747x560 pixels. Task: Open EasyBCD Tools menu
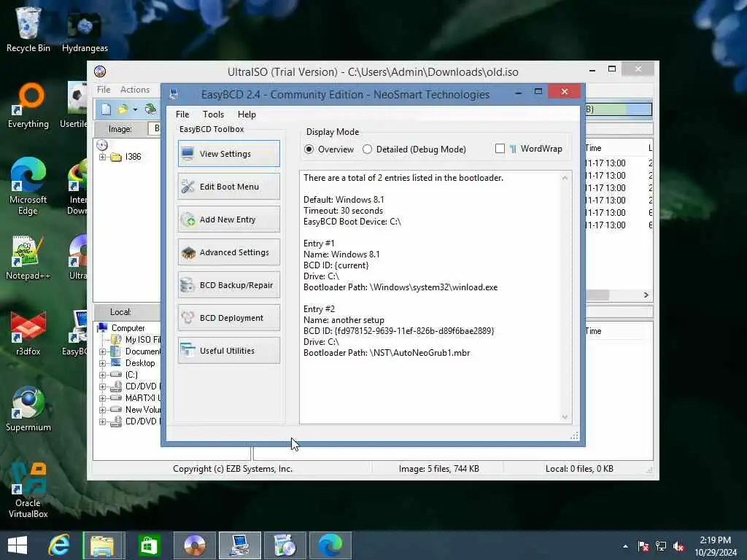(213, 114)
